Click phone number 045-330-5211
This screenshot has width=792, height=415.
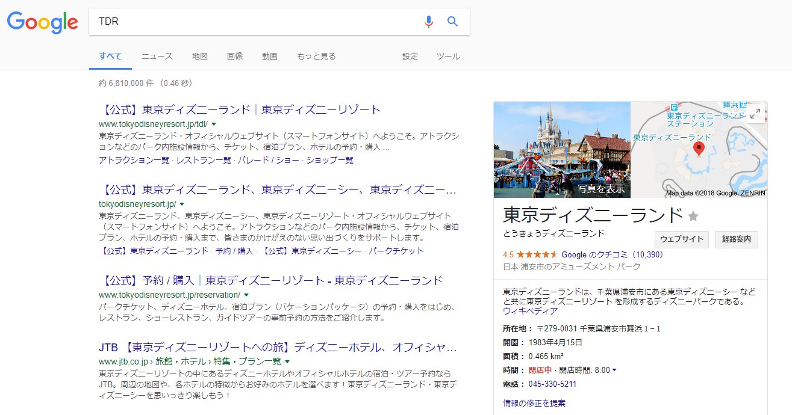552,384
